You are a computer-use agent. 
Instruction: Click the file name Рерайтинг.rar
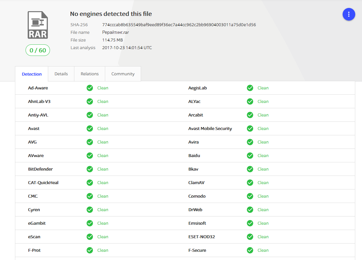pyautogui.click(x=115, y=32)
